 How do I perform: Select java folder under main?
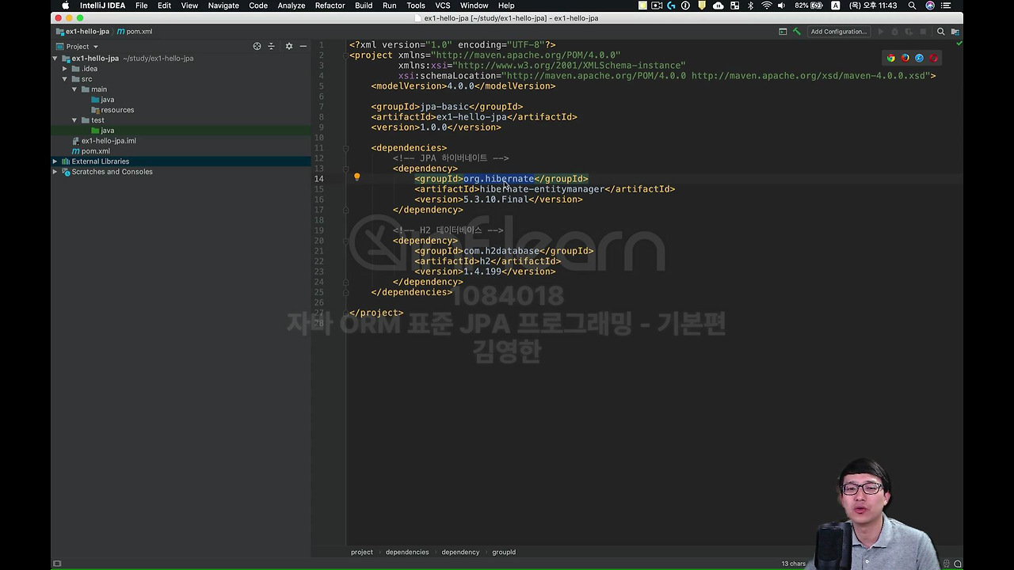coord(108,100)
